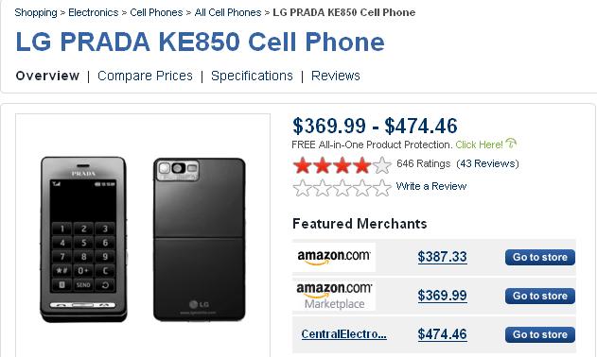597x357 pixels.
Task: Rate five stars in Write a Review
Action: tap(382, 187)
